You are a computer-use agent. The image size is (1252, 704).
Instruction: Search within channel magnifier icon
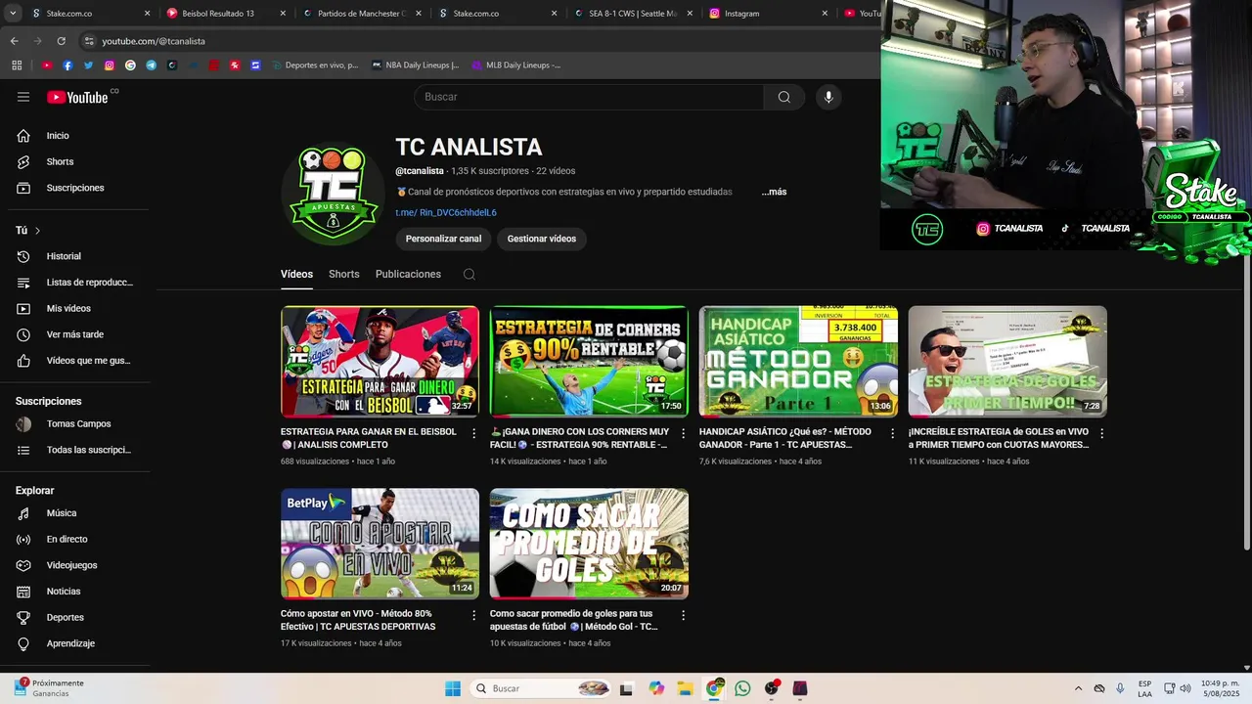(469, 274)
